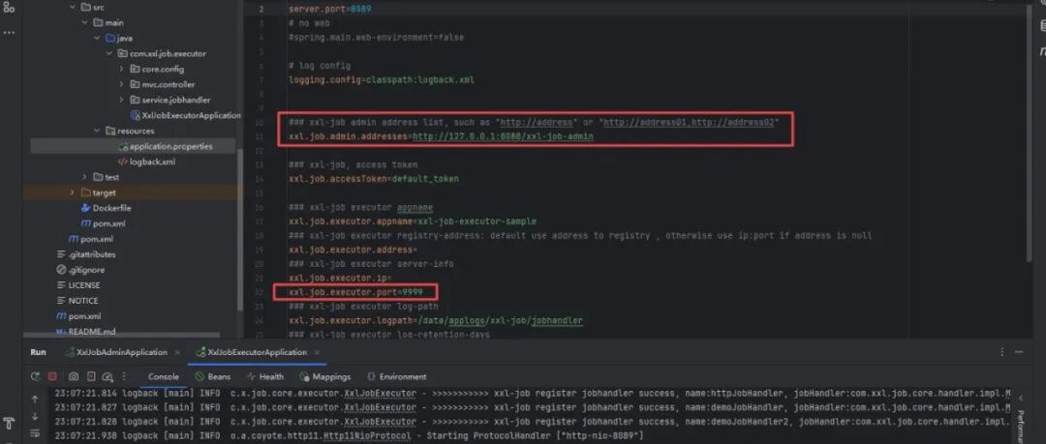Image resolution: width=1046 pixels, height=444 pixels.
Task: Click the .gitignore file icon
Action: coord(61,270)
